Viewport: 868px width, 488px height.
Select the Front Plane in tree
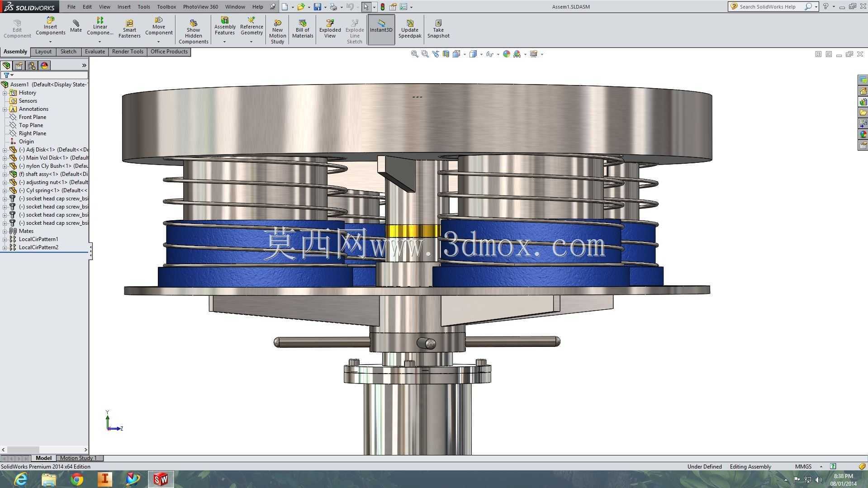[32, 117]
